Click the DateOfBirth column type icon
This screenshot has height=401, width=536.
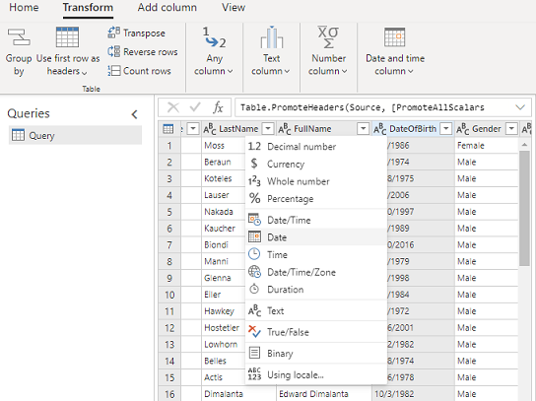point(379,129)
